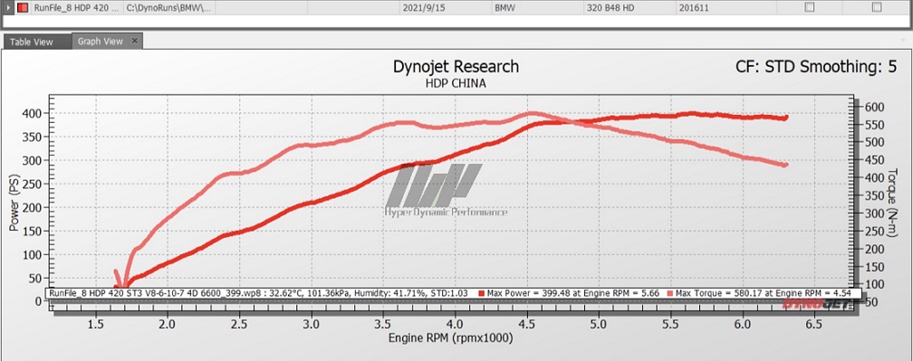The height and width of the screenshot is (361, 913).
Task: Click the Torque (N-m) axis label
Action: click(x=892, y=204)
